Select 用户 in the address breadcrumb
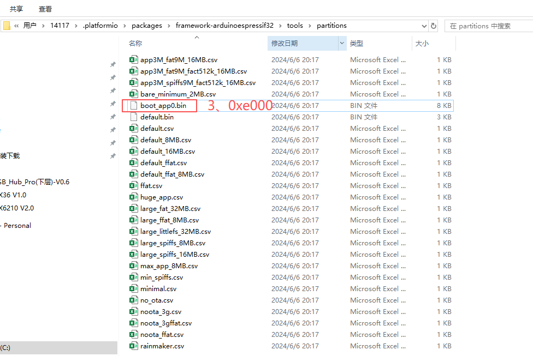Viewport: 533px width, 356px height. pos(29,26)
